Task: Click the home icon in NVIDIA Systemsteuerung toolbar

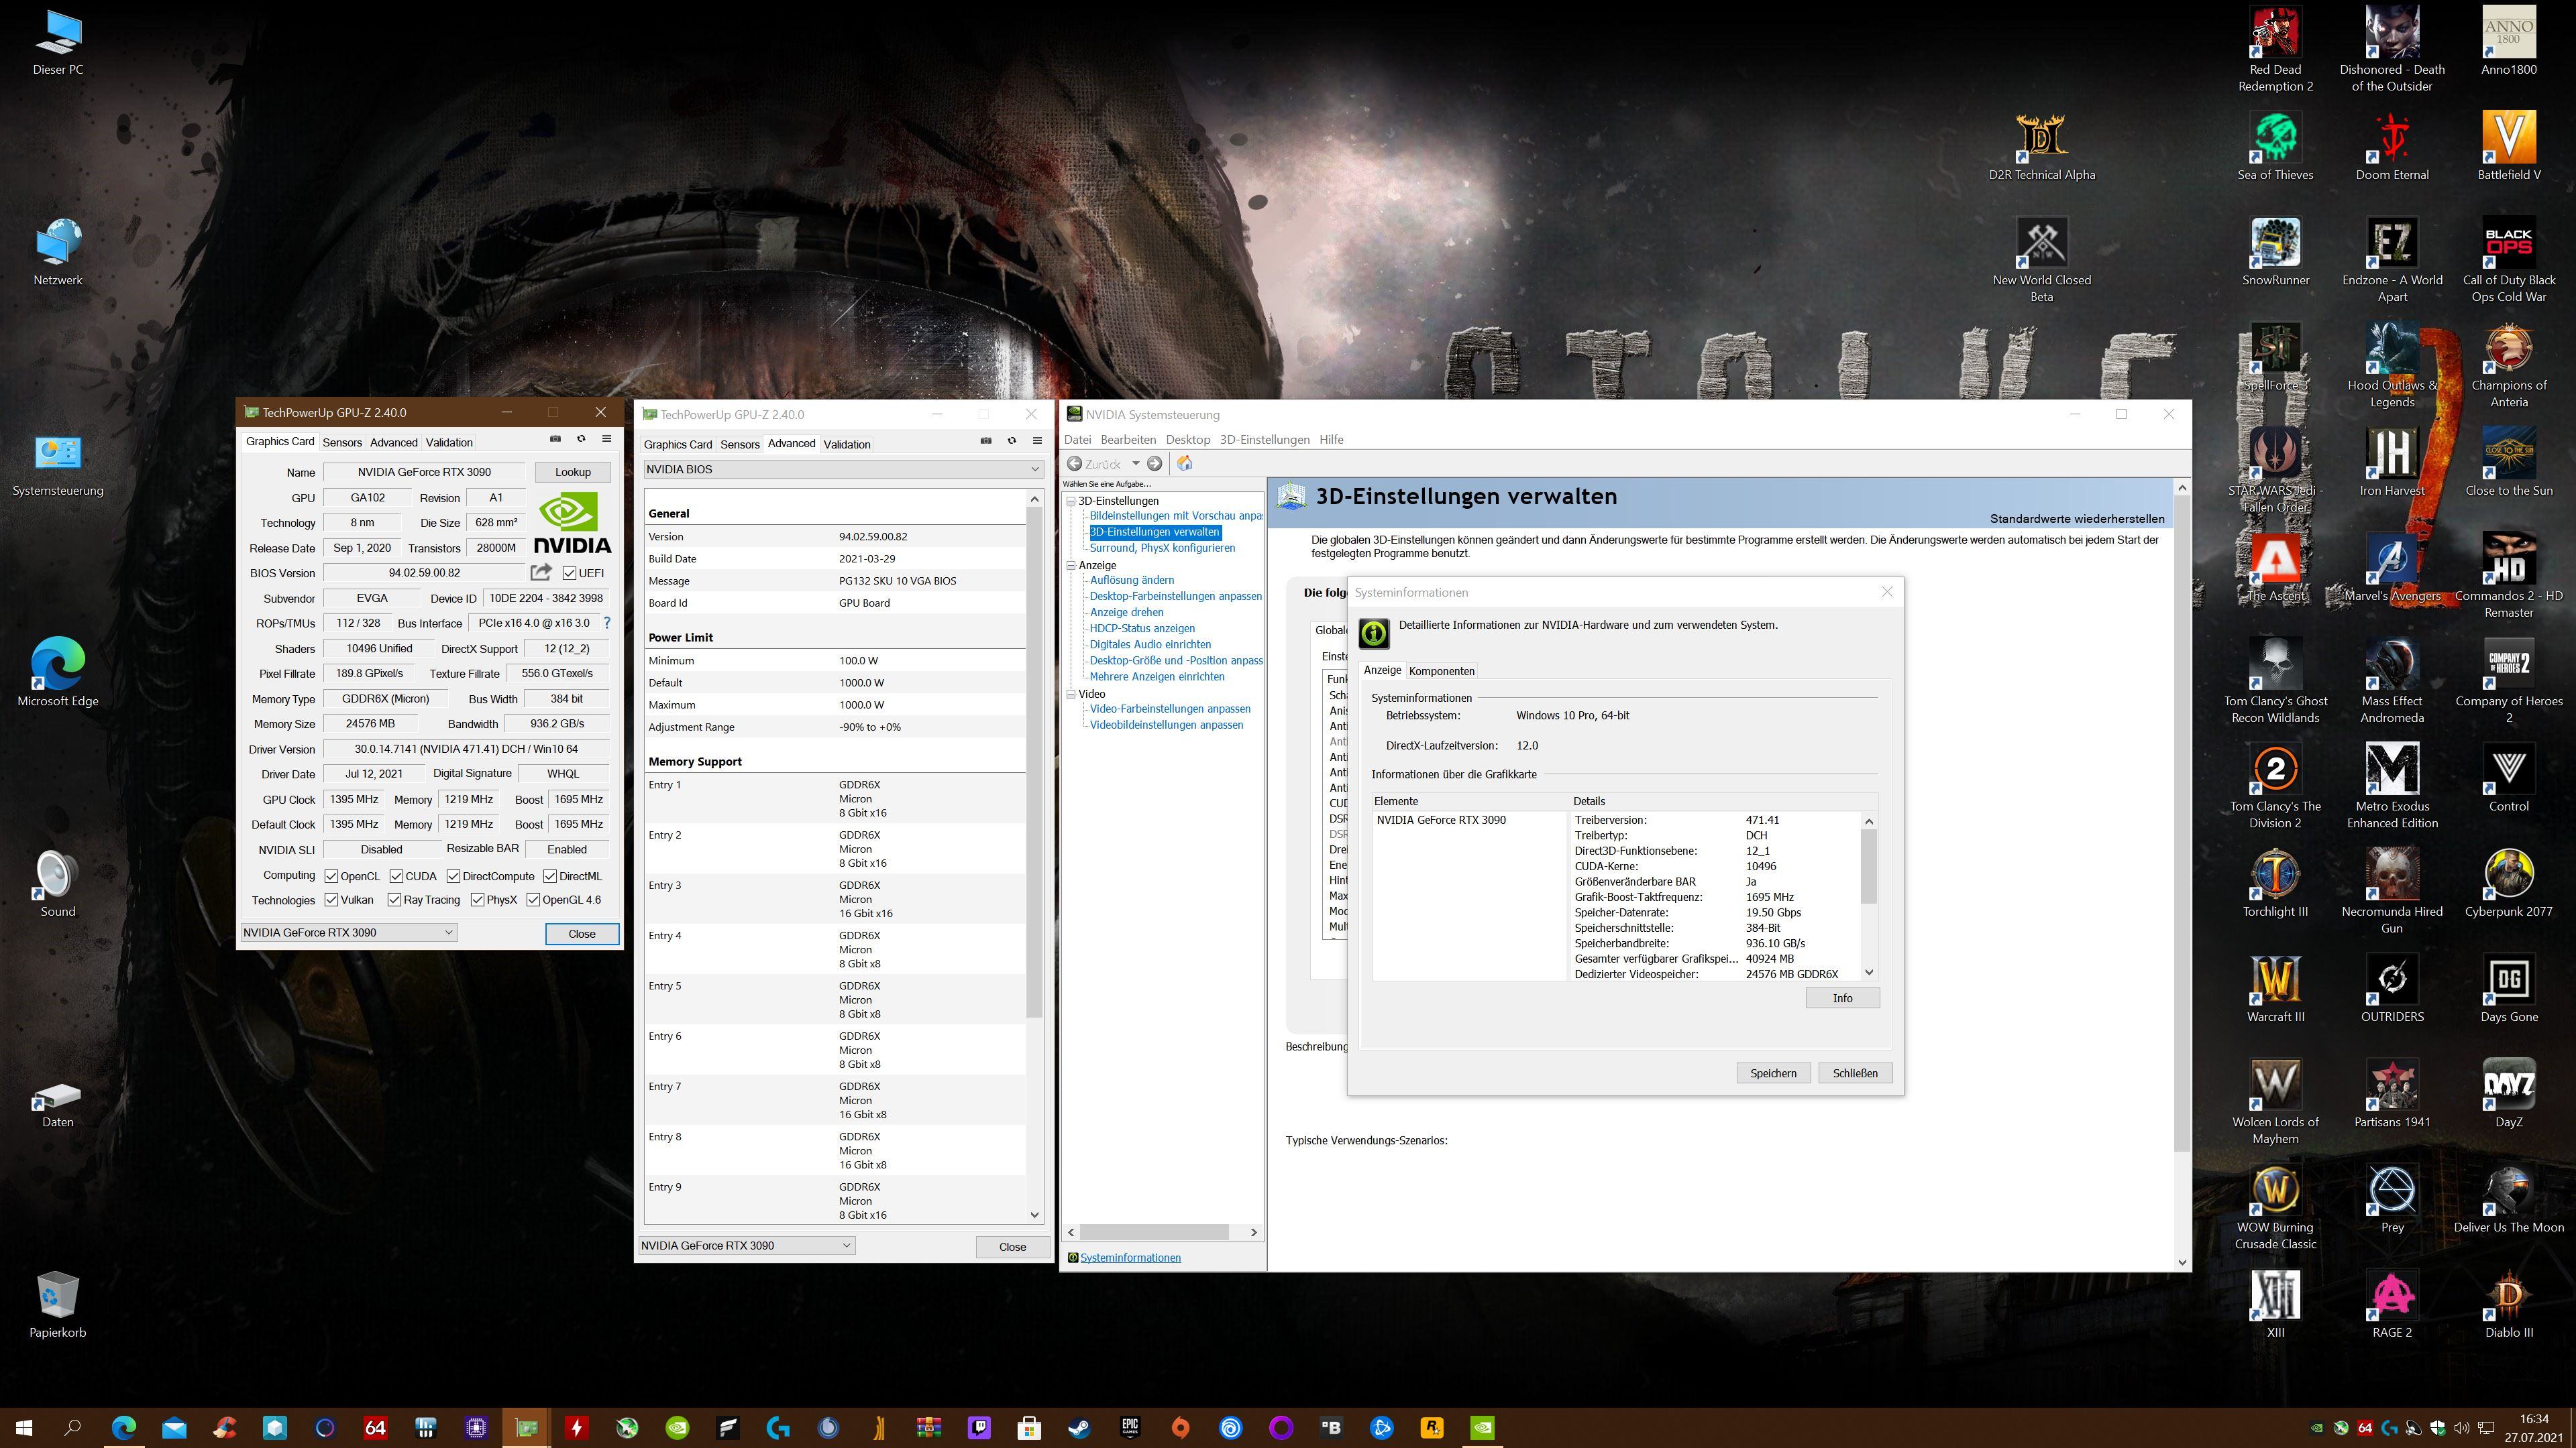Action: (1185, 464)
